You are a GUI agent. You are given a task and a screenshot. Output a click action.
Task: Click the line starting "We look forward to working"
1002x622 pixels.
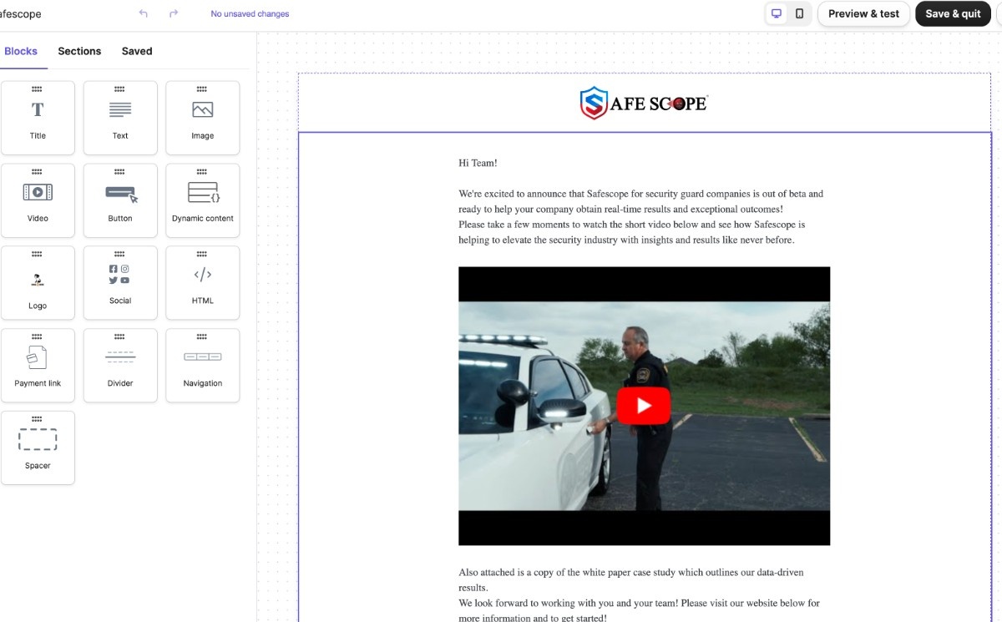pos(639,610)
